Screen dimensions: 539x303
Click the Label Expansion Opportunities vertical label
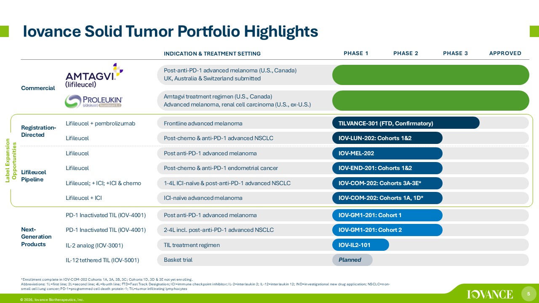(11, 161)
